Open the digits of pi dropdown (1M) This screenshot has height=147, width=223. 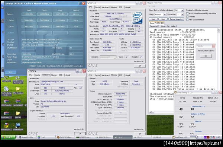(182, 10)
